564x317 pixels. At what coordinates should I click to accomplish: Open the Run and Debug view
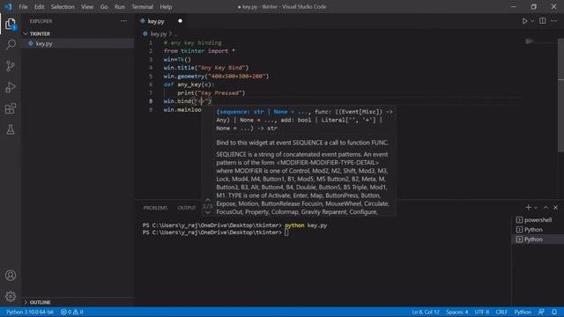click(x=11, y=87)
